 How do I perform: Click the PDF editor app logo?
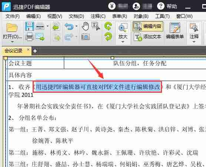pyautogui.click(x=6, y=6)
